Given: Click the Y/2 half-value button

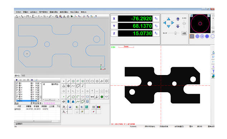Looking at the screenshot, I should [x=156, y=26].
